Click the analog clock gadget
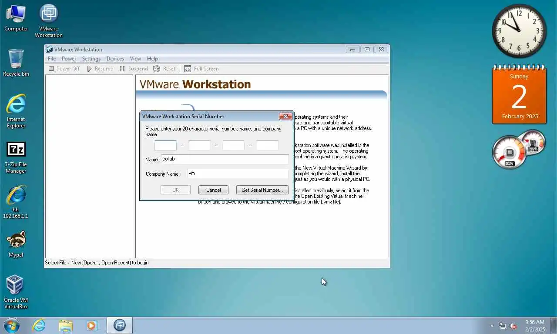The height and width of the screenshot is (334, 557). coord(519,31)
